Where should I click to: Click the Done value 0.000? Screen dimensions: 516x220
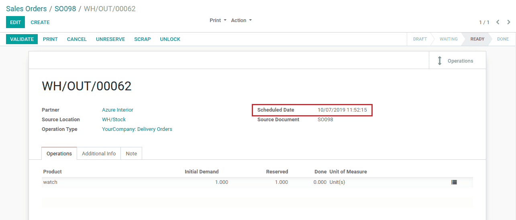(320, 182)
